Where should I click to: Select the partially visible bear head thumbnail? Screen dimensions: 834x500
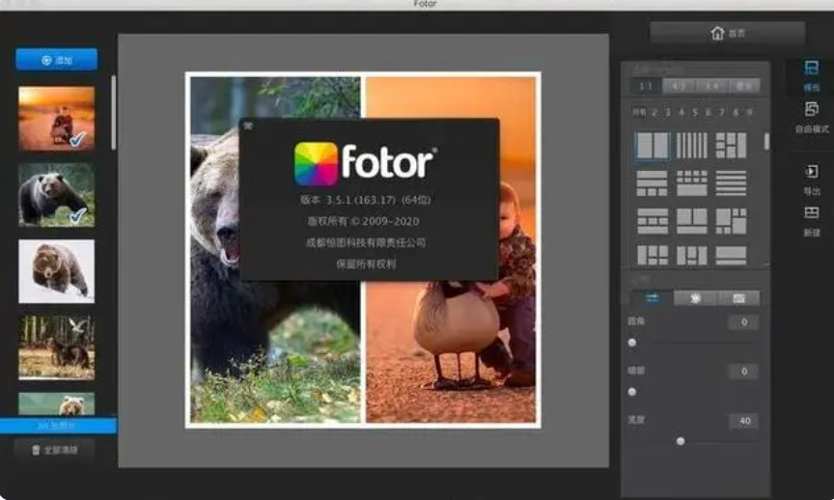pyautogui.click(x=56, y=403)
